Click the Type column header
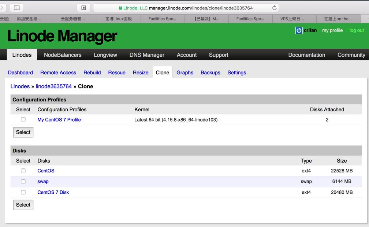The height and width of the screenshot is (227, 369). [306, 161]
